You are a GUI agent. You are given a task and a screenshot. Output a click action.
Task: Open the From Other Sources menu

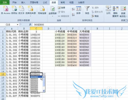pyautogui.click(x=31, y=11)
